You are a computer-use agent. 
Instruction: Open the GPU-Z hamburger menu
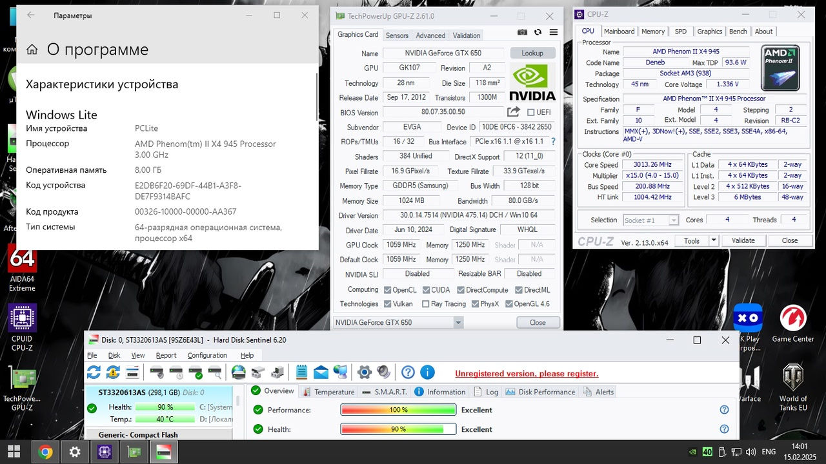click(553, 32)
